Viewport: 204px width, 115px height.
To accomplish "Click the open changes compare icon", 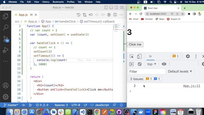I will [84, 15].
